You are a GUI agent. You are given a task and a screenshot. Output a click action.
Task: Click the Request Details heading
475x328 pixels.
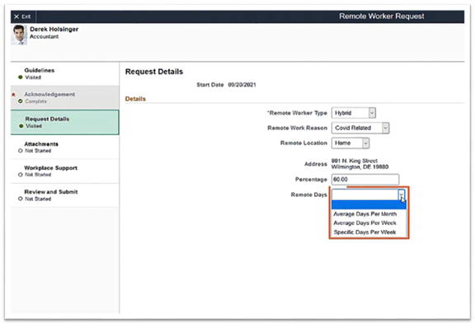click(154, 72)
